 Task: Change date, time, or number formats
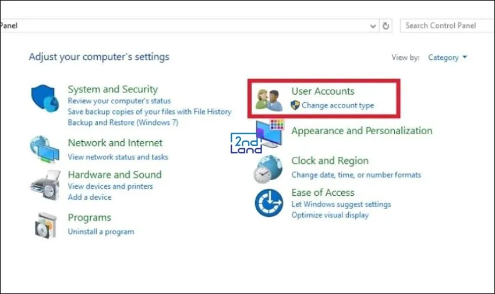[x=356, y=174]
